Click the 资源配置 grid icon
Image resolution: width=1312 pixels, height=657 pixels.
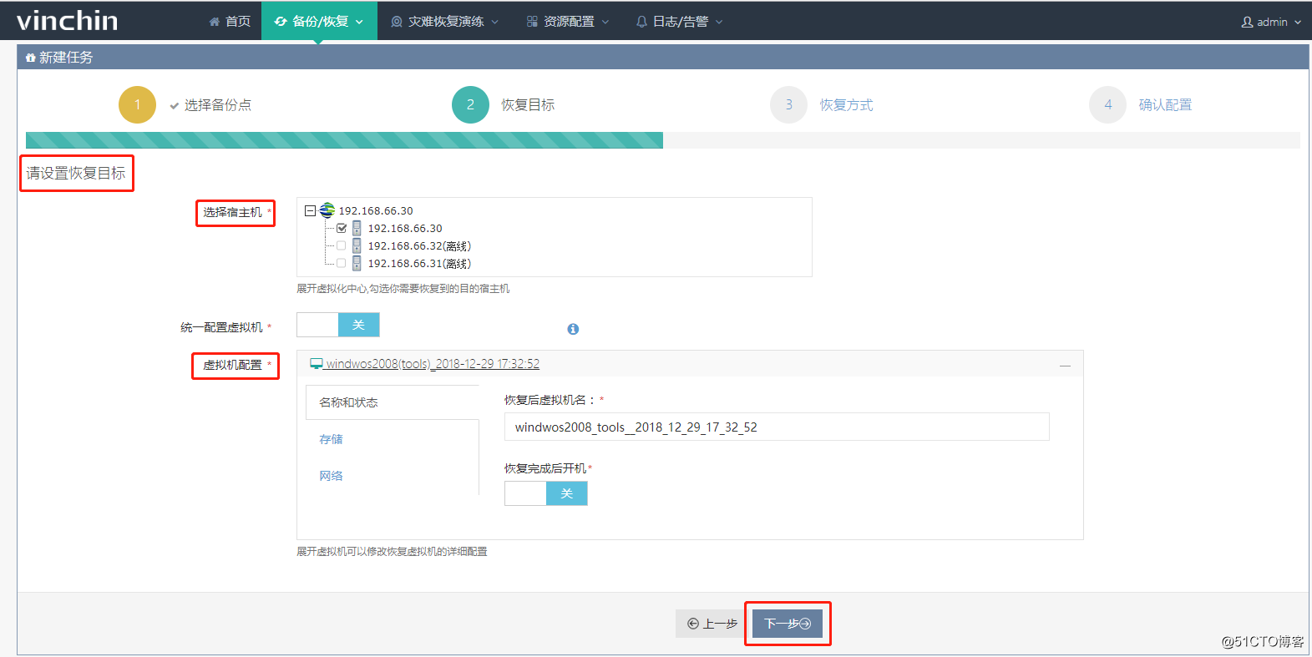click(532, 22)
